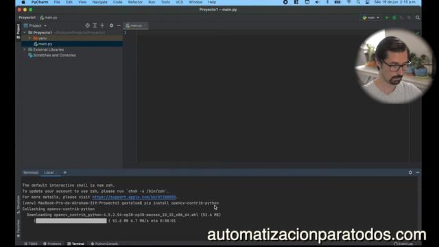439x247 pixels.
Task: Run the main configuration
Action: tap(387, 18)
